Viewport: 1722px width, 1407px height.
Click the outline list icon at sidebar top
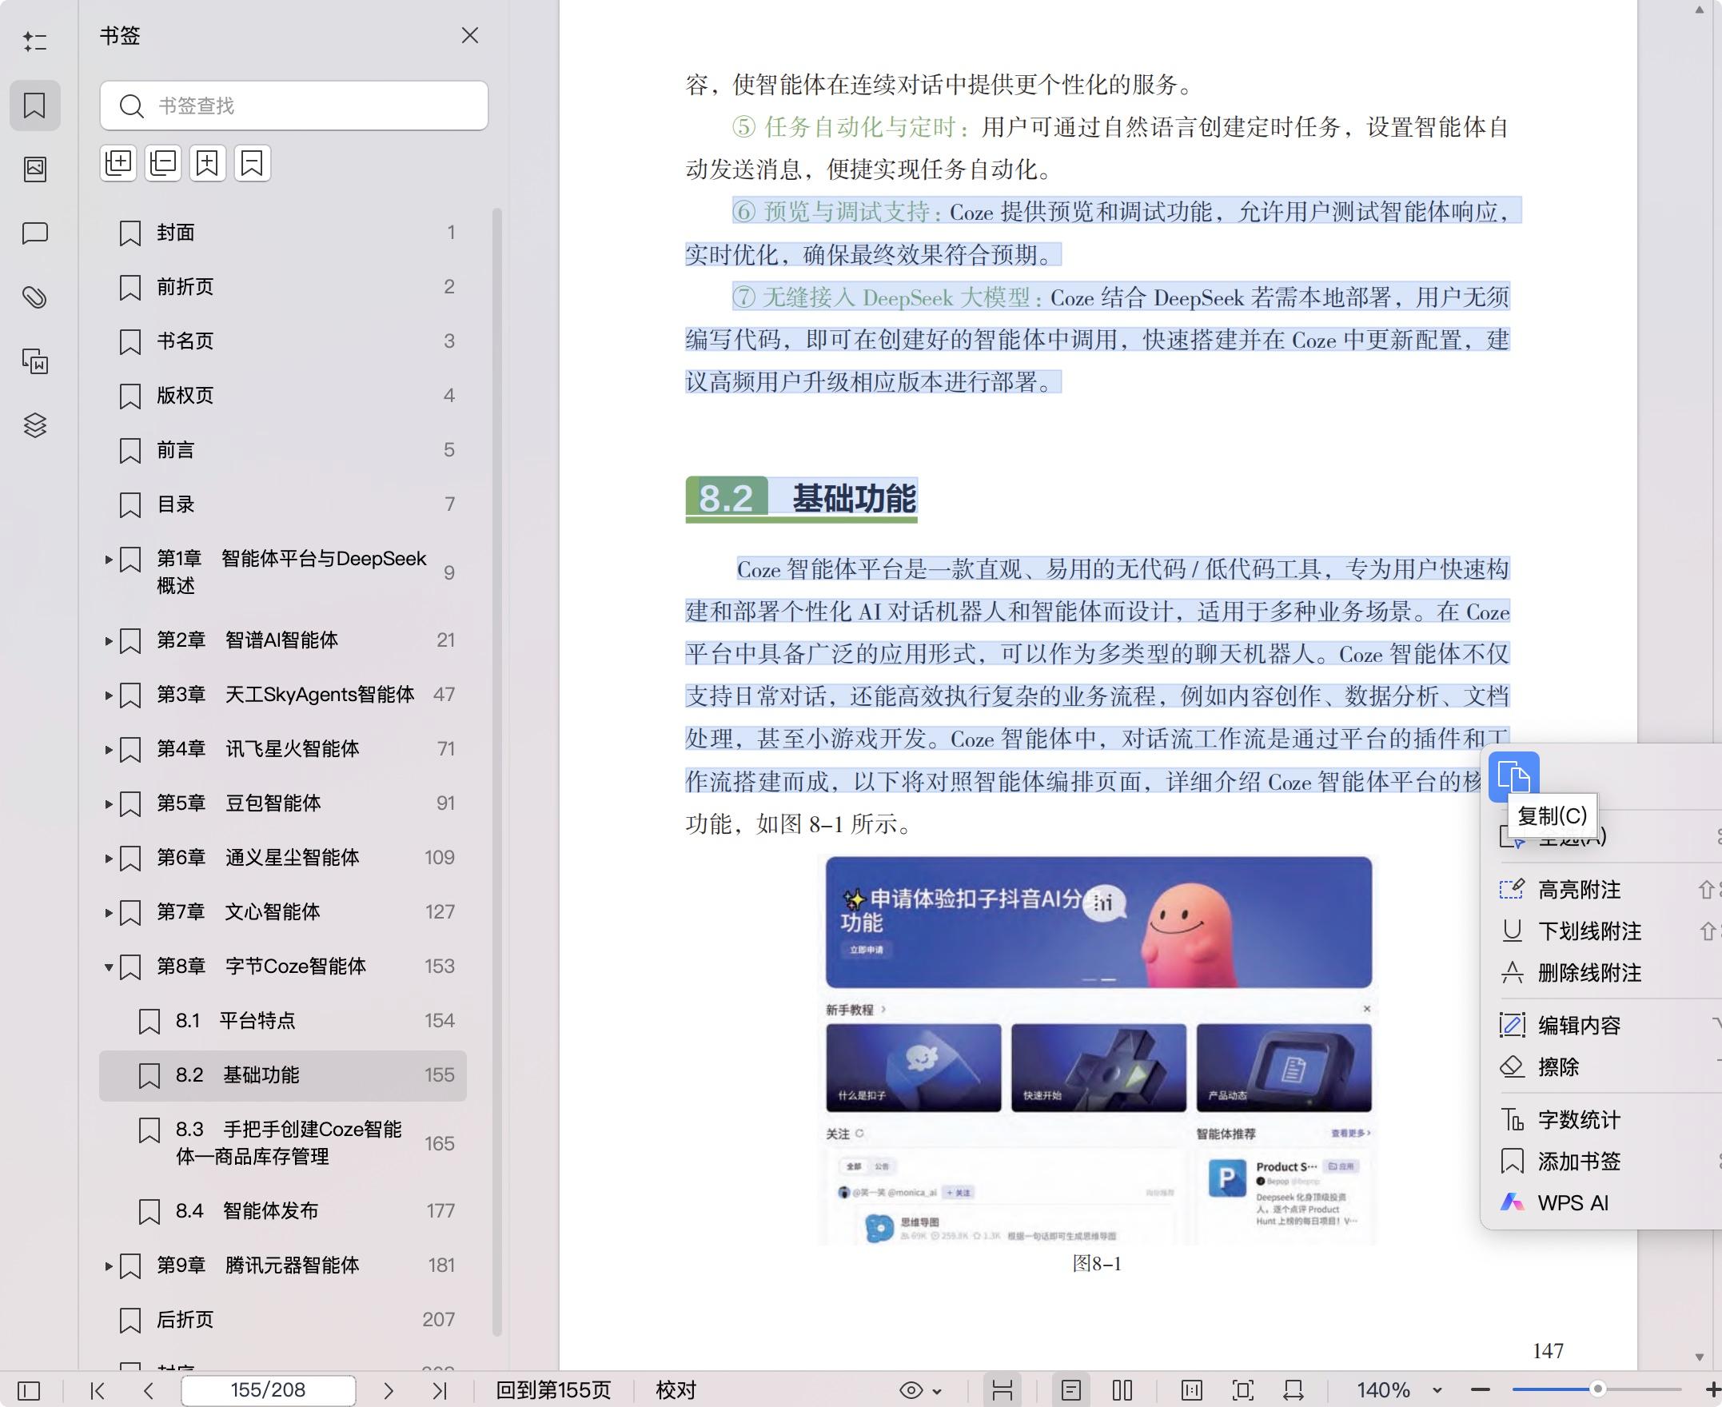(x=35, y=42)
